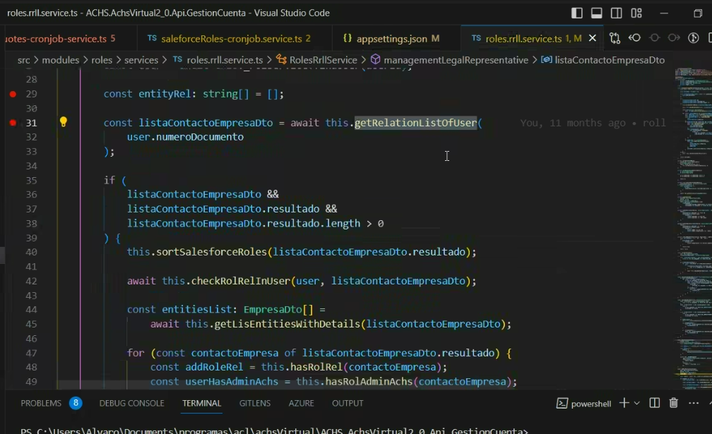Viewport: 712px width, 434px height.
Task: Restore down the VS Code window
Action: (x=698, y=13)
